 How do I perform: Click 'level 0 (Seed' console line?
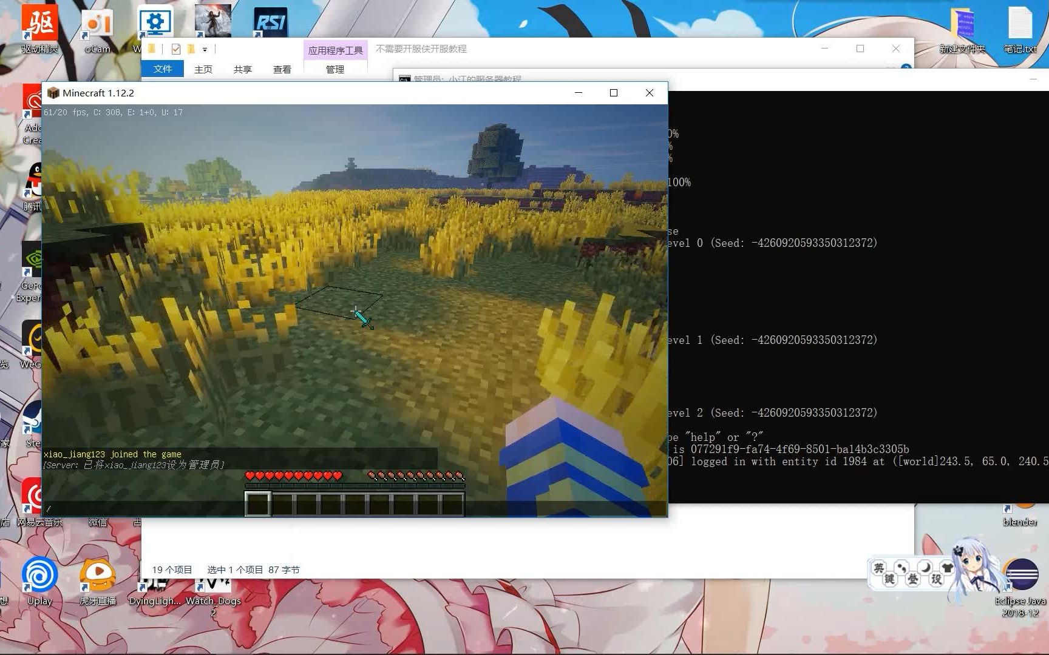coord(772,243)
